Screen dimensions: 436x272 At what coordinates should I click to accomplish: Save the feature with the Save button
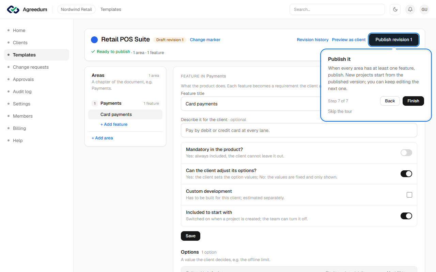coord(190,236)
